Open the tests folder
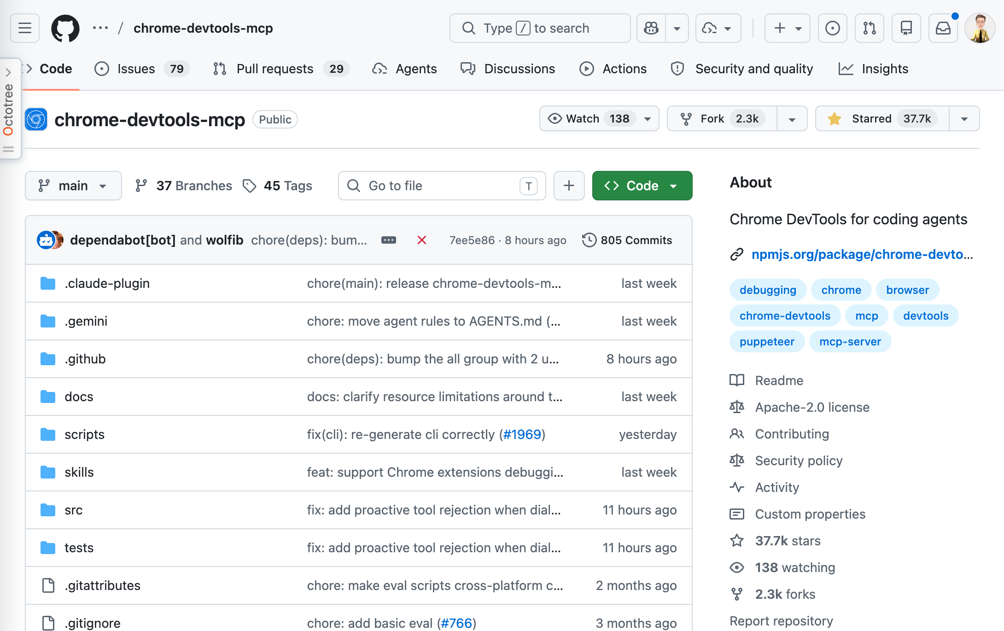Viewport: 1004px width, 631px height. [79, 548]
